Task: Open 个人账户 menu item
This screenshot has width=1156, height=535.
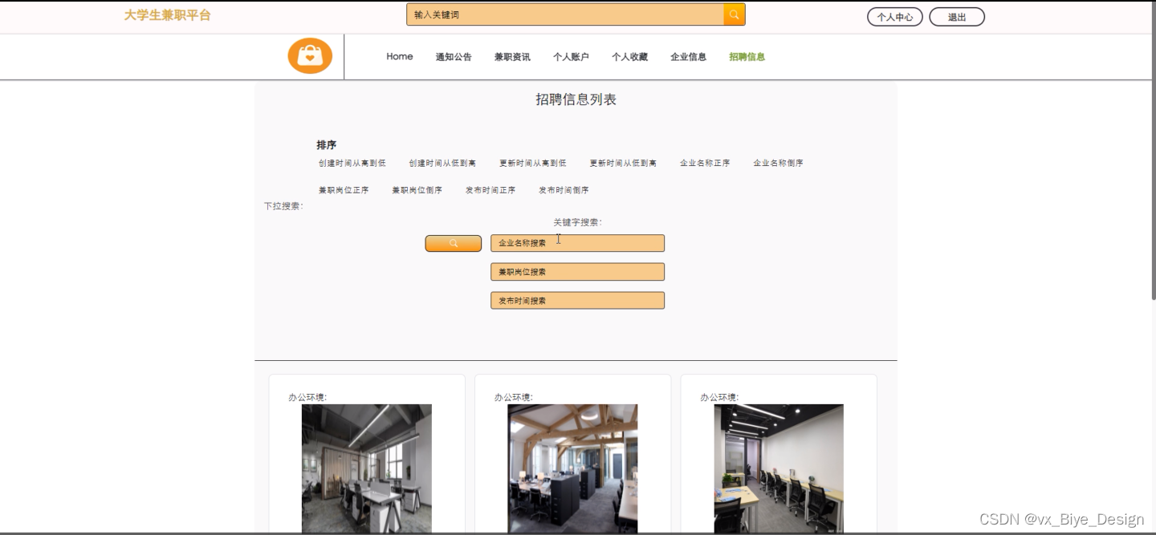Action: pyautogui.click(x=571, y=57)
